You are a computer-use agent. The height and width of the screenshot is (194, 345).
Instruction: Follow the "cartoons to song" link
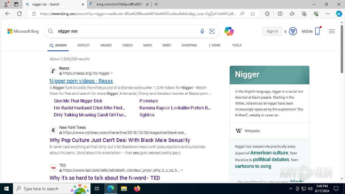[x=253, y=166]
